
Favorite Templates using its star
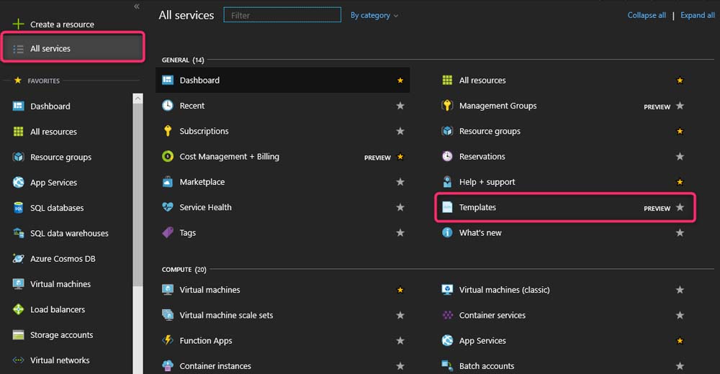(x=680, y=207)
